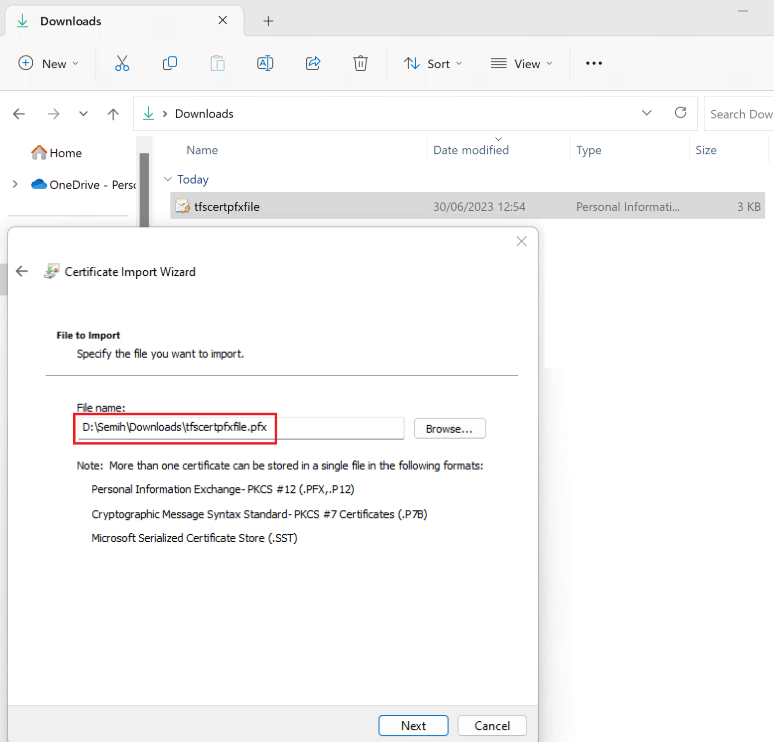Click the Browse button
This screenshot has width=774, height=742.
click(449, 428)
